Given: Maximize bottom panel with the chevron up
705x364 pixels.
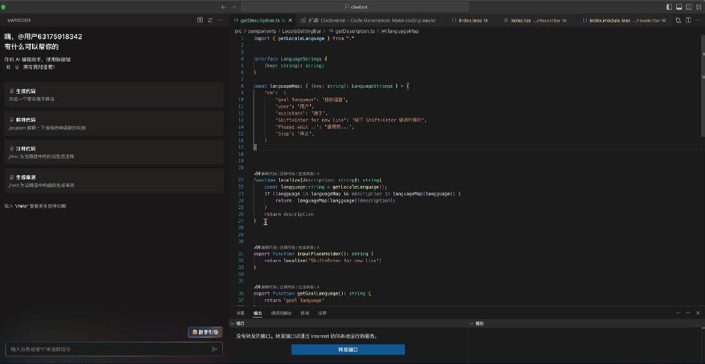Looking at the screenshot, I should [687, 313].
